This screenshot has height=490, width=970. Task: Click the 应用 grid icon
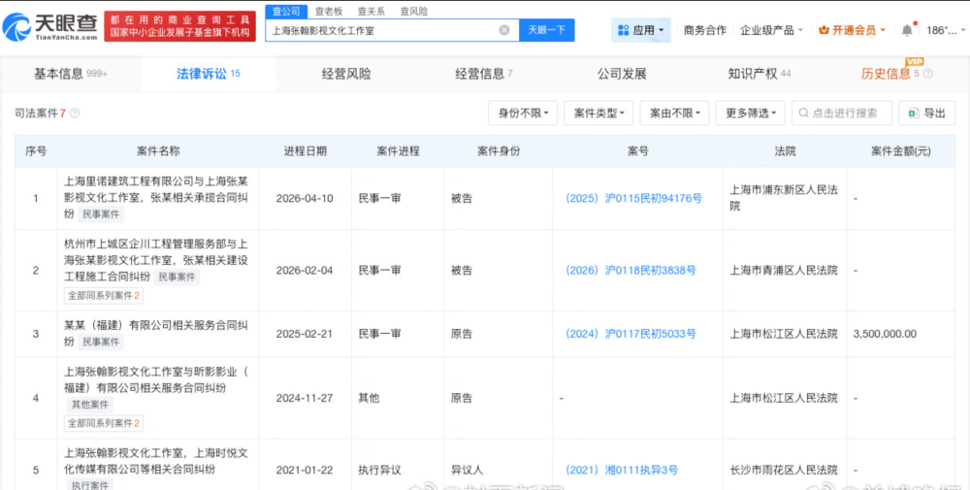pyautogui.click(x=623, y=30)
